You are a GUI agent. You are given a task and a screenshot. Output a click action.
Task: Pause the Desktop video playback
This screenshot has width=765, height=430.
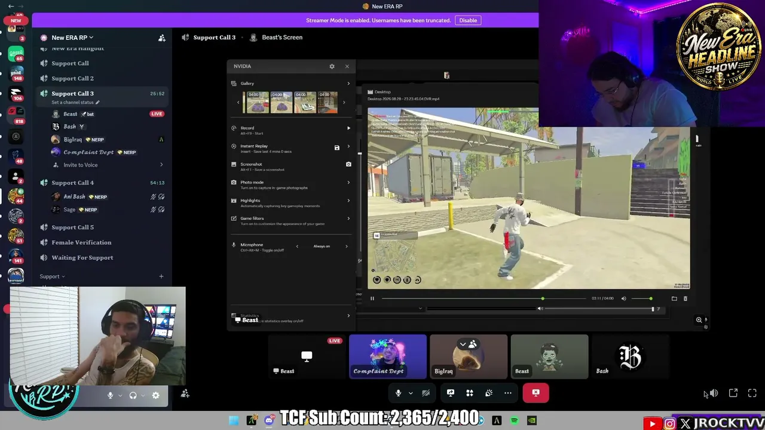[372, 299]
